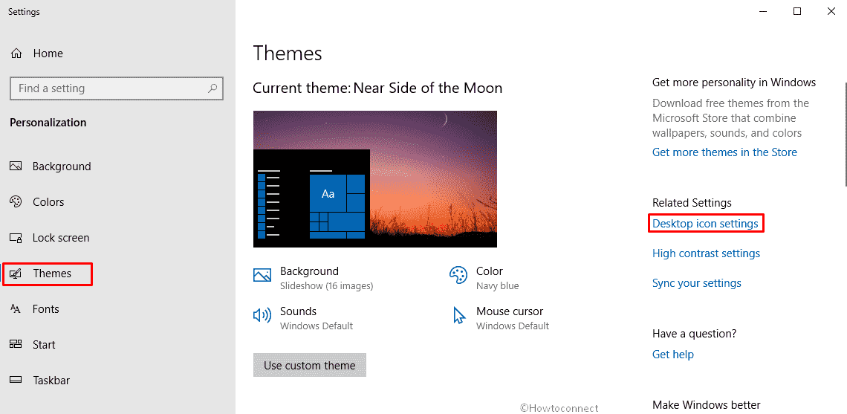Click the Background picture icon in sidebar
The height and width of the screenshot is (414, 847).
(x=16, y=166)
